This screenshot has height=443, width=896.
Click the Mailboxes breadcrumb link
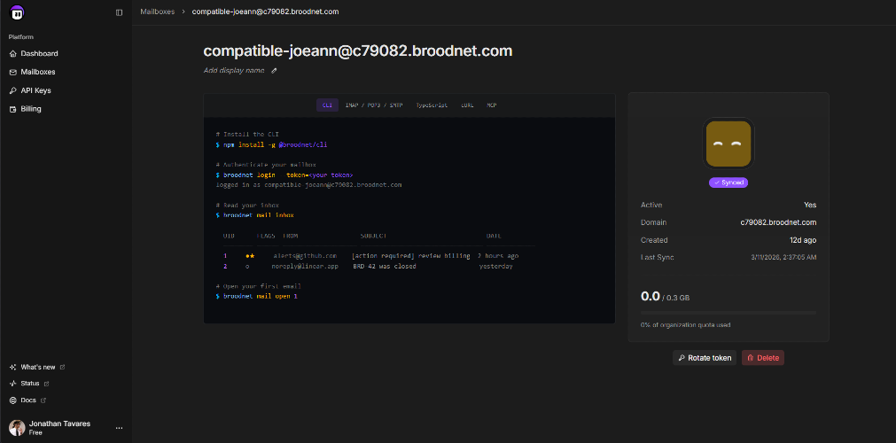pyautogui.click(x=160, y=12)
